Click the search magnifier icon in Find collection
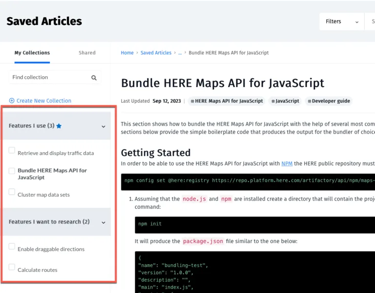 (x=94, y=78)
